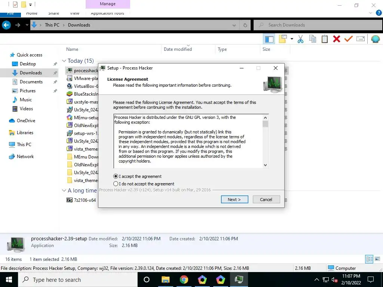Open Network in the navigation pane
Viewport: 383px width, 287px height.
tap(25, 157)
